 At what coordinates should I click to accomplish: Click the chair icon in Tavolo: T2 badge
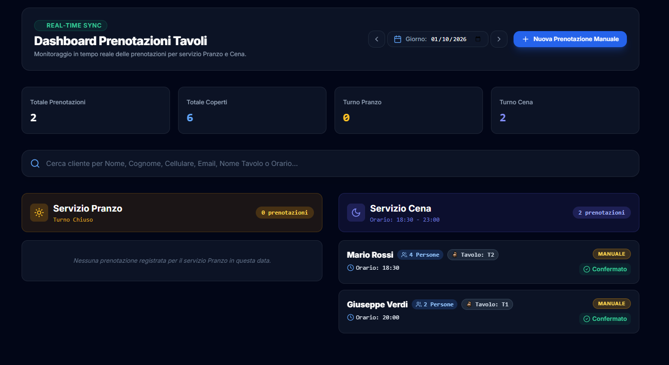(x=455, y=255)
